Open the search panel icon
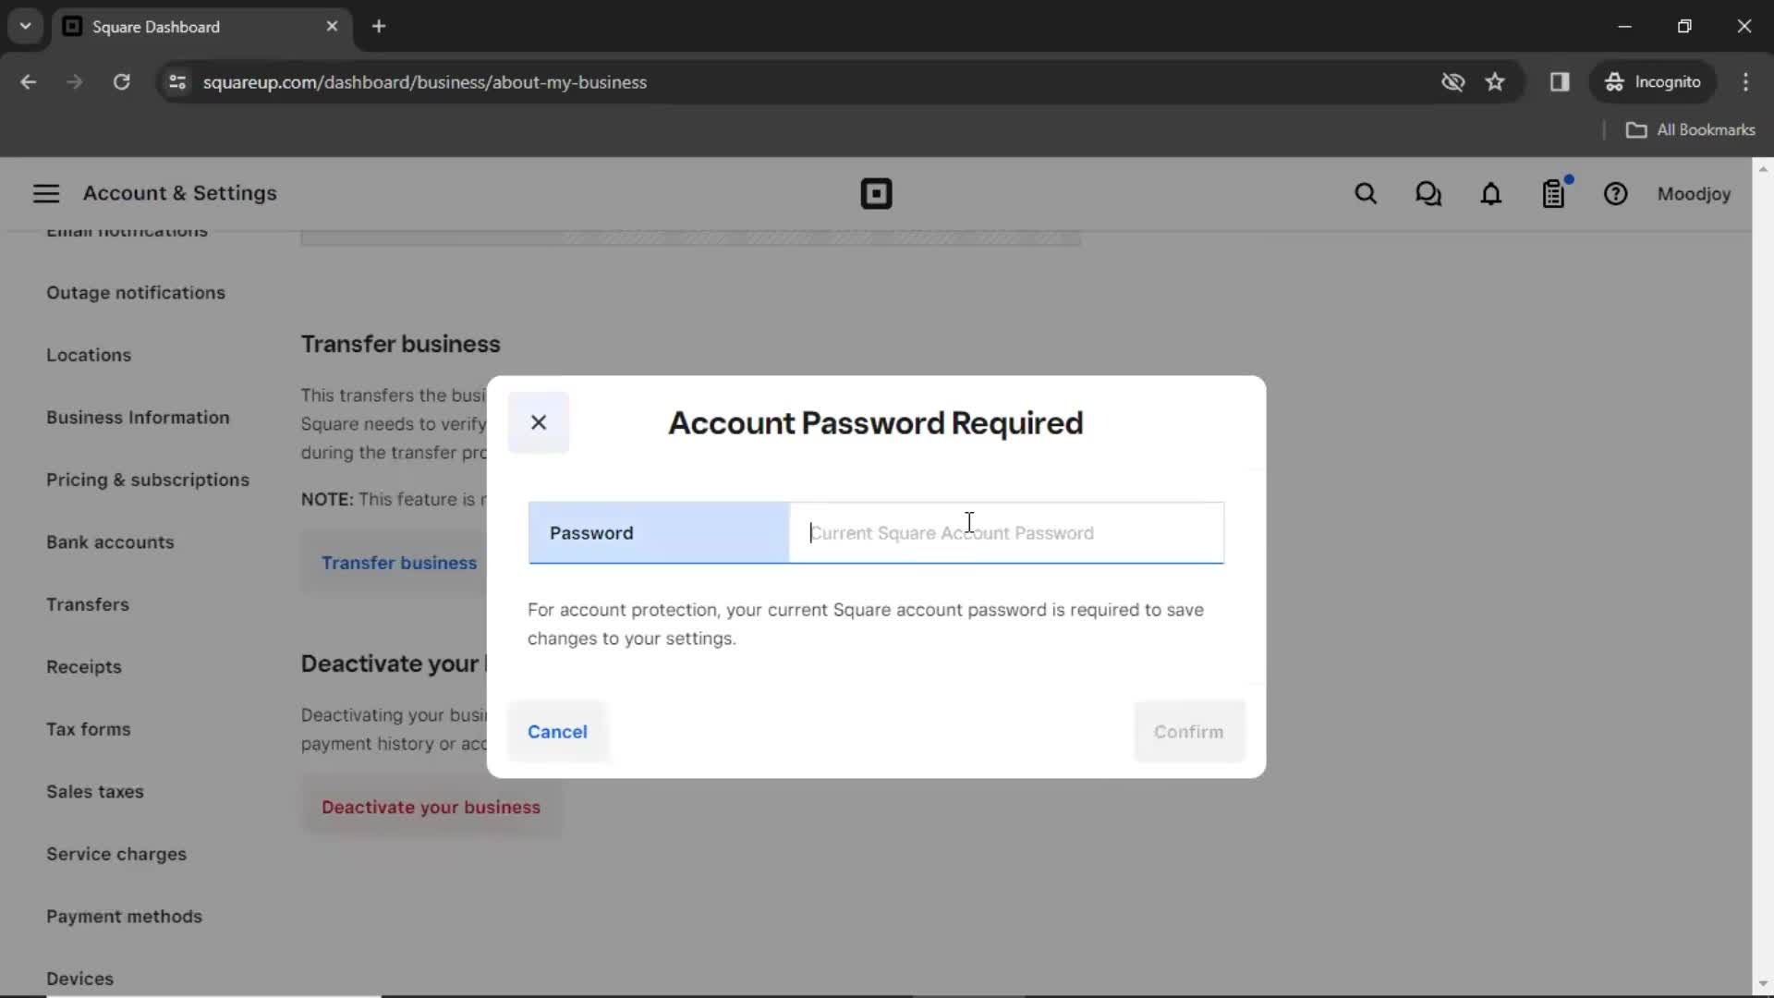The width and height of the screenshot is (1774, 998). pyautogui.click(x=1365, y=194)
